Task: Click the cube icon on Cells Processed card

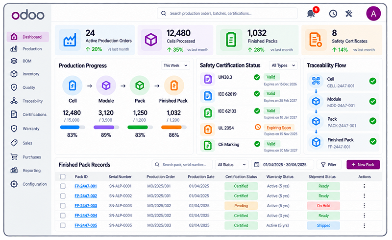Action: tap(151, 40)
